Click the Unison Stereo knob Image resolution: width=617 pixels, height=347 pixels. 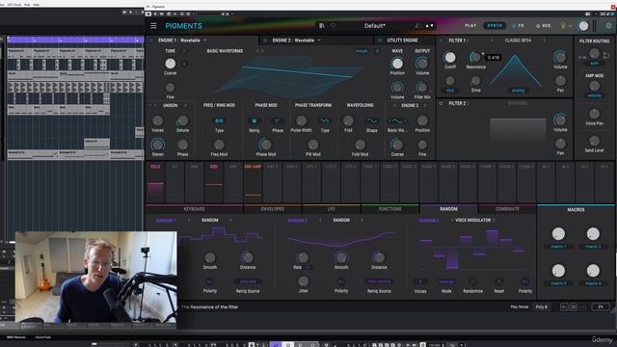[x=158, y=145]
